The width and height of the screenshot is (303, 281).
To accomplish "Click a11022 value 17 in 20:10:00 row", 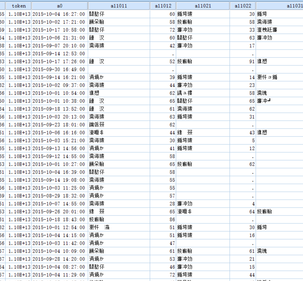I will (x=252, y=46).
